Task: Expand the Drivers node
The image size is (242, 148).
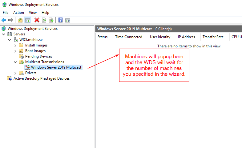Action: click(x=15, y=73)
